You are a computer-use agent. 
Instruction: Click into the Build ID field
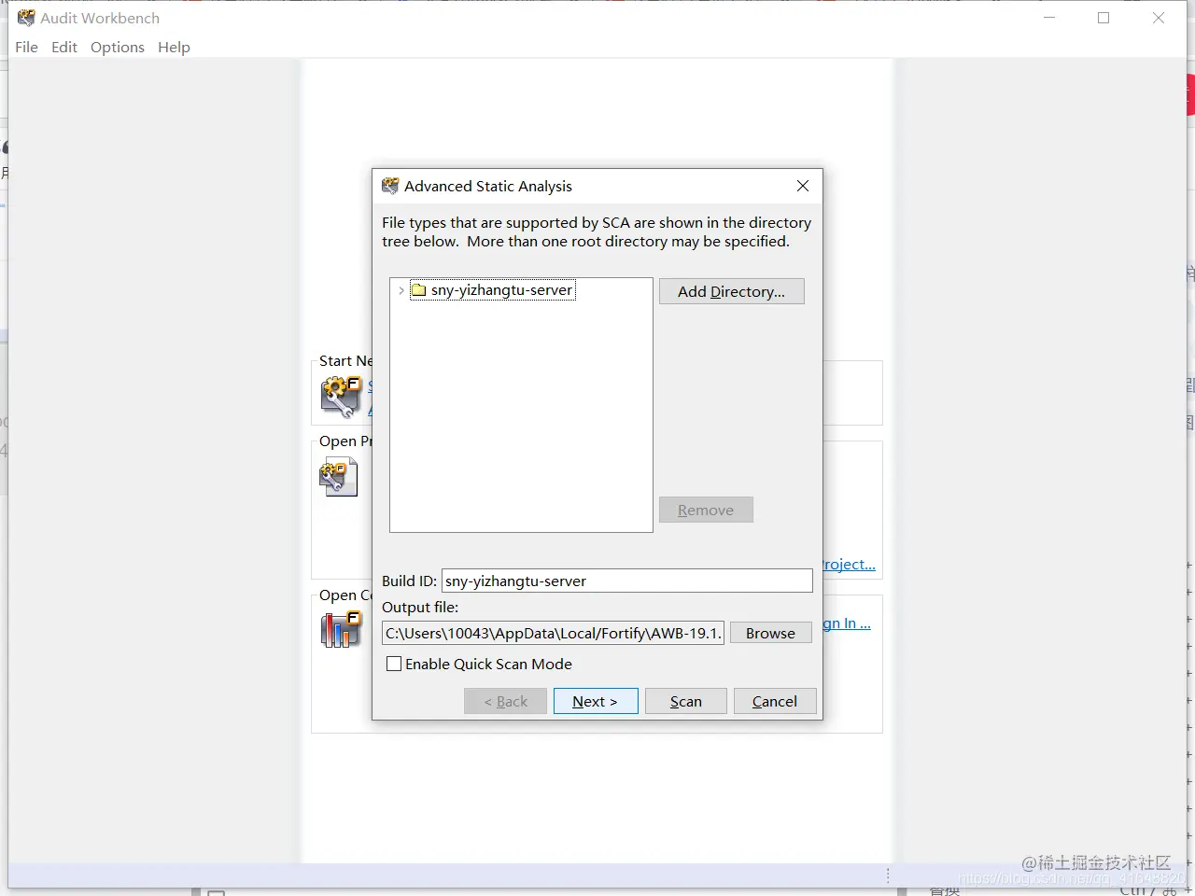click(x=627, y=581)
